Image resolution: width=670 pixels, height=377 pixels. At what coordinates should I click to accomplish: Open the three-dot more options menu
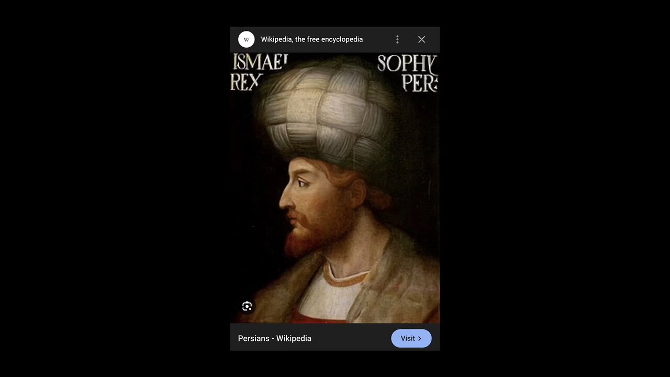(x=397, y=39)
